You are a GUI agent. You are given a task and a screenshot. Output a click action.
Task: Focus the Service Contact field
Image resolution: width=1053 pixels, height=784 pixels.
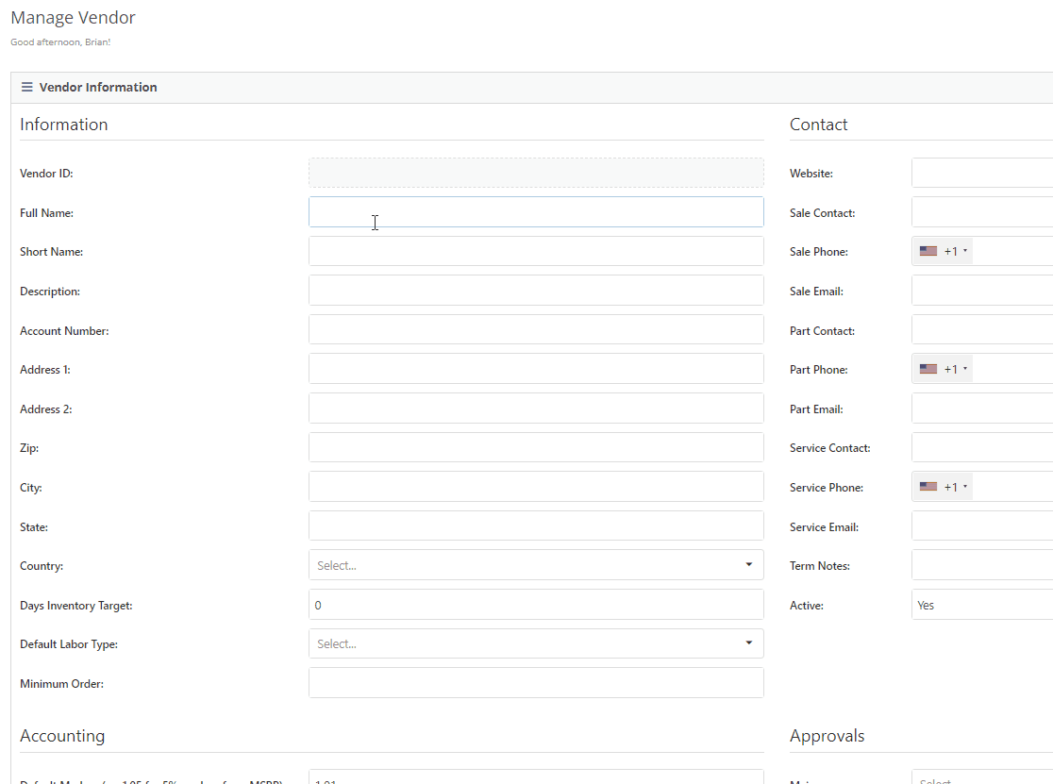(x=982, y=448)
